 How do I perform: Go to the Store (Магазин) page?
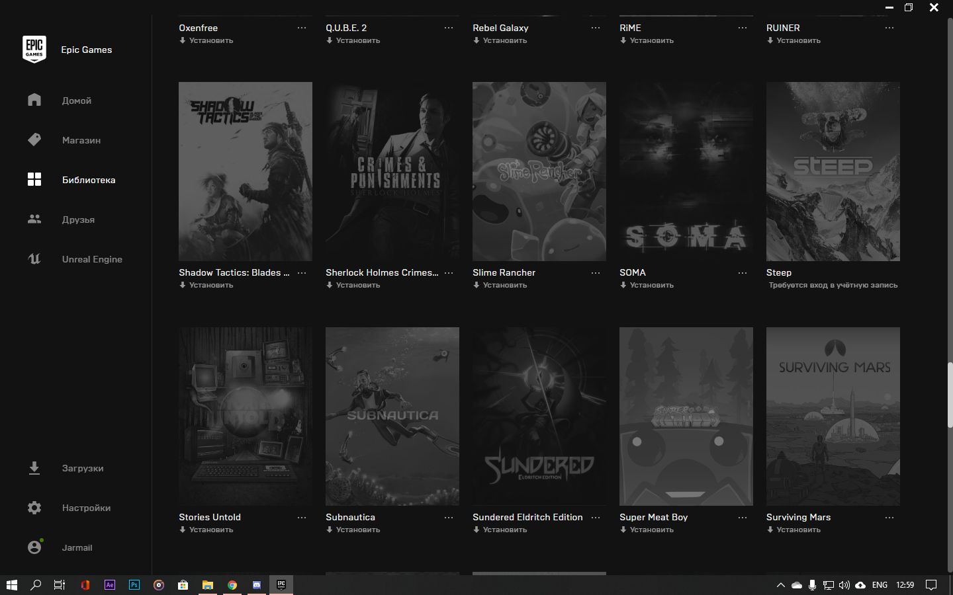[x=81, y=140]
